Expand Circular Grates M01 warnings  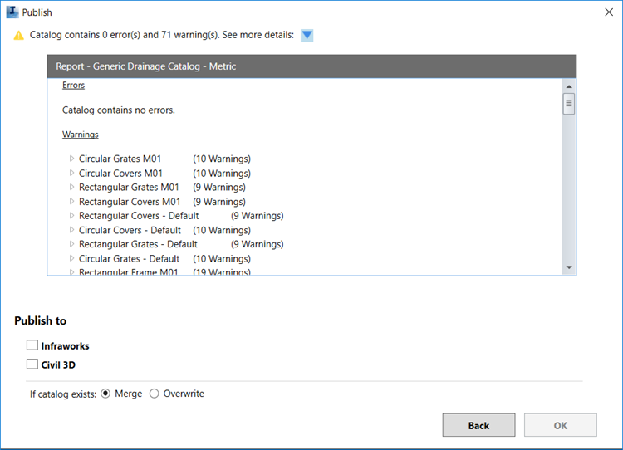72,159
